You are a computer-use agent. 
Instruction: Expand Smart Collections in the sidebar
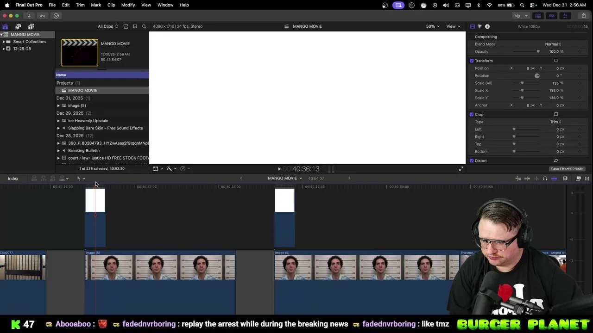click(4, 42)
